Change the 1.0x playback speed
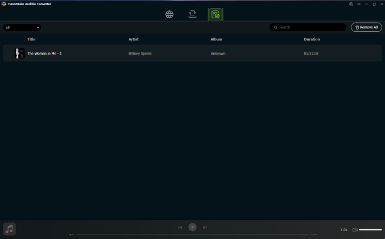The image size is (385, 239). pos(343,230)
